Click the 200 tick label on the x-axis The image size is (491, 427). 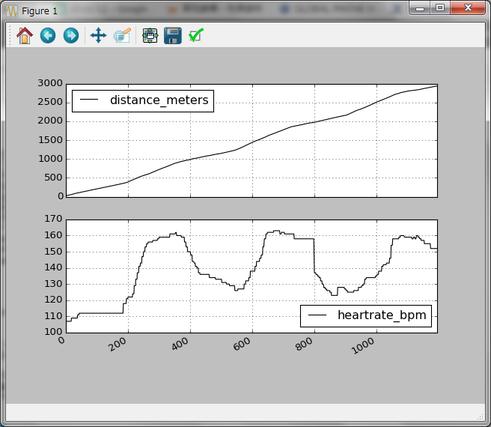click(118, 344)
